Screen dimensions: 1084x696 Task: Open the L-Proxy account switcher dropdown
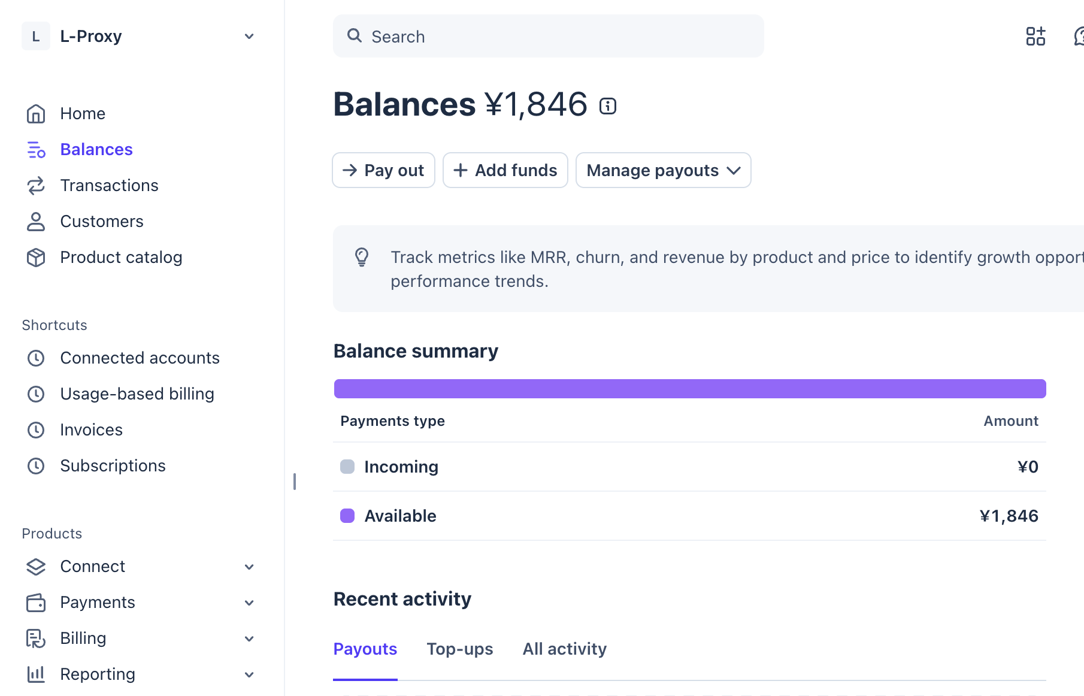pos(249,37)
